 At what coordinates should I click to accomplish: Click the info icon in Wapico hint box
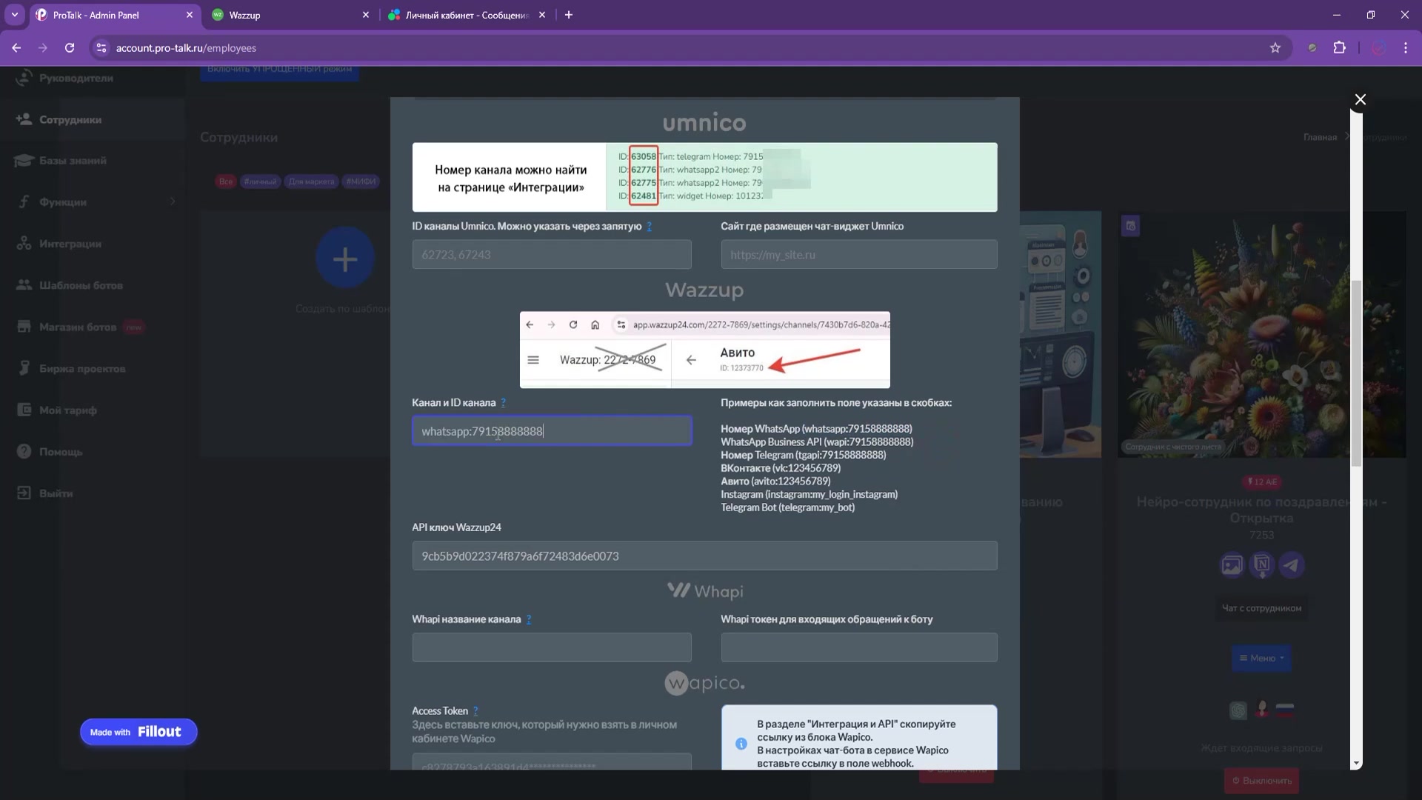(x=741, y=744)
